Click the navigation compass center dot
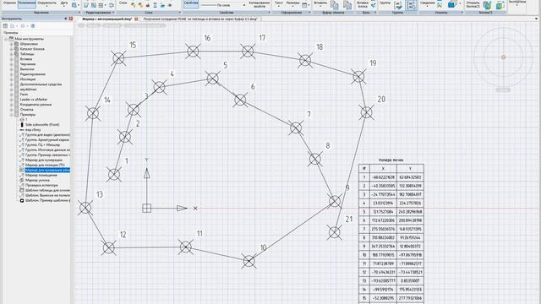The image size is (541, 304). (503, 57)
